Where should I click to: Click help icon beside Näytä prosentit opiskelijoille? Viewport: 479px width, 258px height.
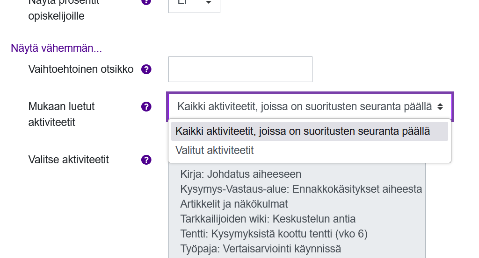146,2
